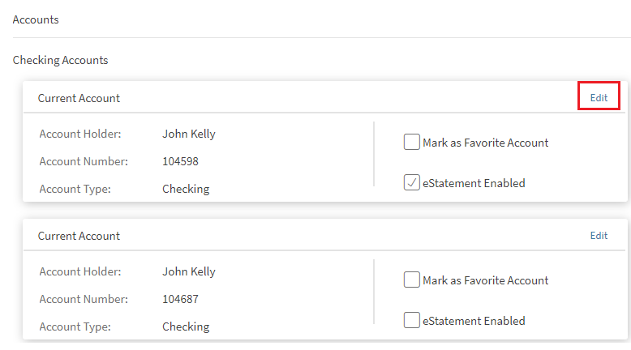Select account number 104687 text
631x350 pixels.
point(180,299)
